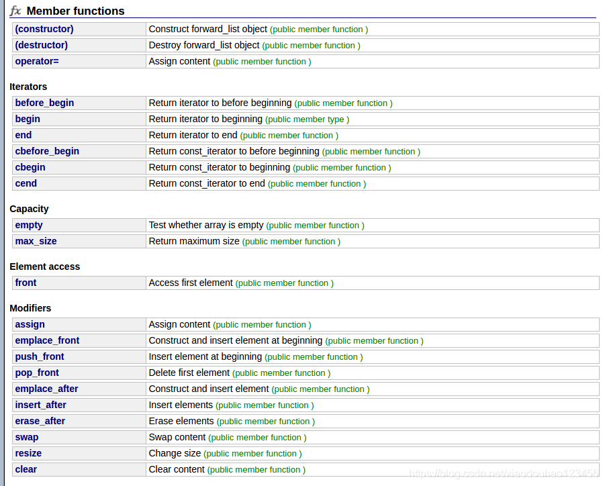Click 'Return iterator to end' description
This screenshot has width=605, height=486.
pyautogui.click(x=193, y=136)
